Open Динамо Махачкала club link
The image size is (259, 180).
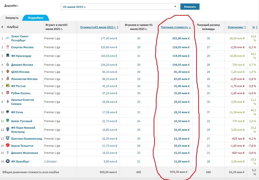click(x=24, y=153)
